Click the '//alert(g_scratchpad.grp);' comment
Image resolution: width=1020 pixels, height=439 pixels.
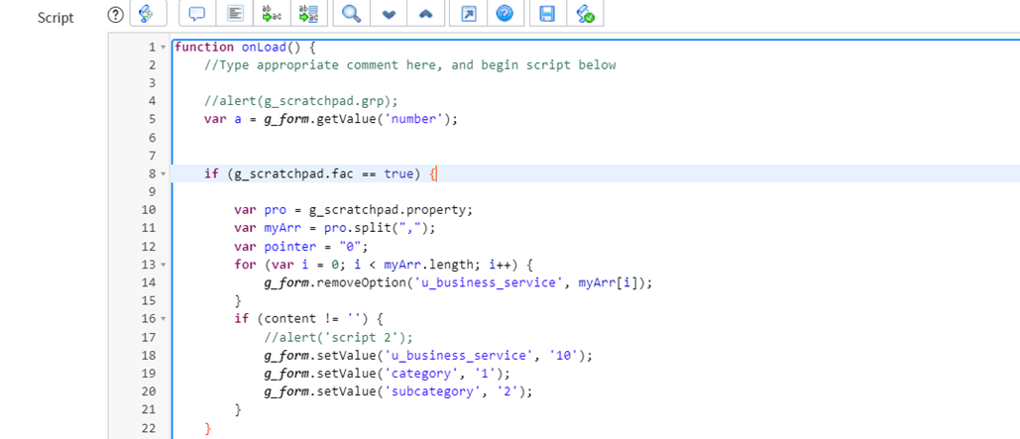tap(300, 101)
